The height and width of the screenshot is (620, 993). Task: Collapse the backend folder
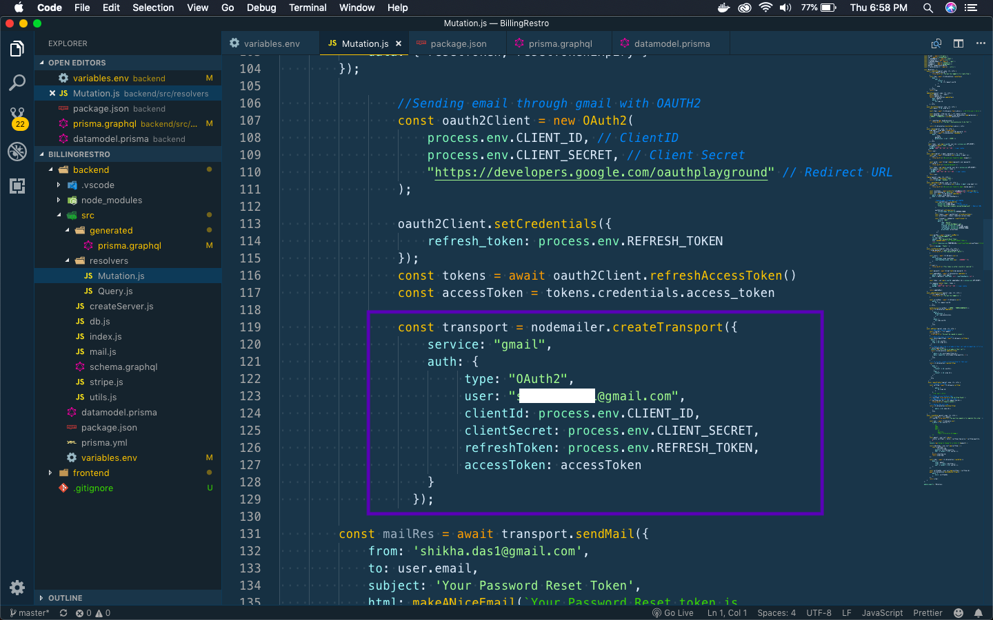pos(51,169)
